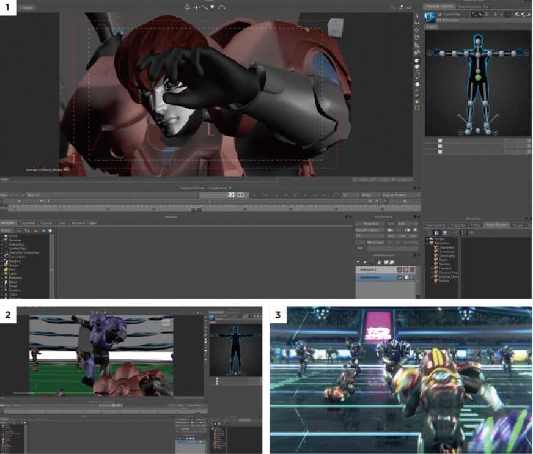Open the Base Animation layer dropdown

coord(370,230)
